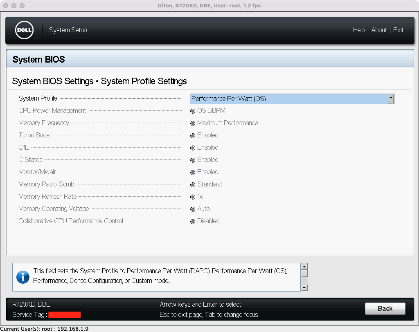The width and height of the screenshot is (419, 332).
Task: Click the R720XD, DBE footer text
Action: pos(31,305)
